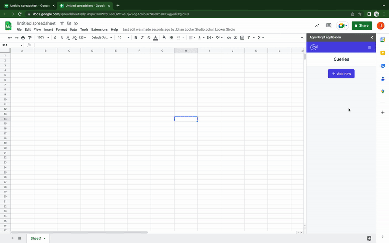The height and width of the screenshot is (243, 389).
Task: Open the File menu
Action: point(19,30)
